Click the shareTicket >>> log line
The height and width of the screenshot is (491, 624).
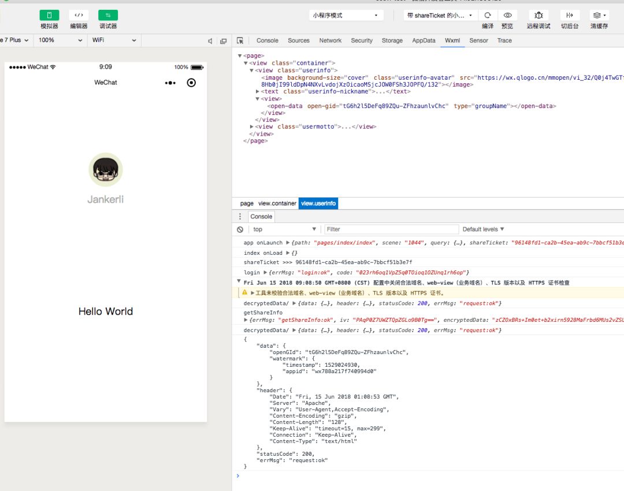tap(328, 262)
